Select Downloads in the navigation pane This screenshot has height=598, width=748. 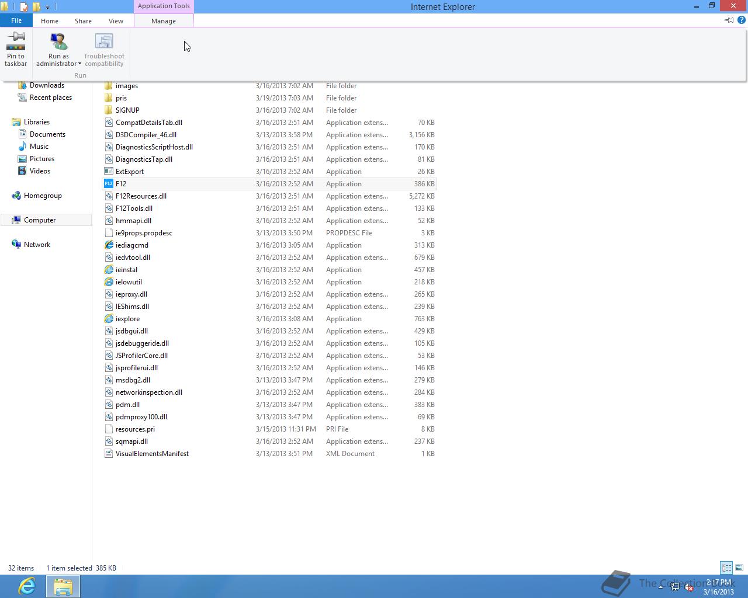click(x=47, y=85)
